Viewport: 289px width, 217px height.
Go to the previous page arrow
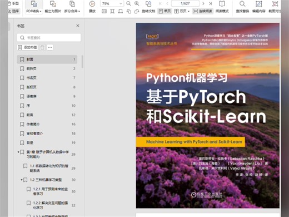click(x=167, y=3)
